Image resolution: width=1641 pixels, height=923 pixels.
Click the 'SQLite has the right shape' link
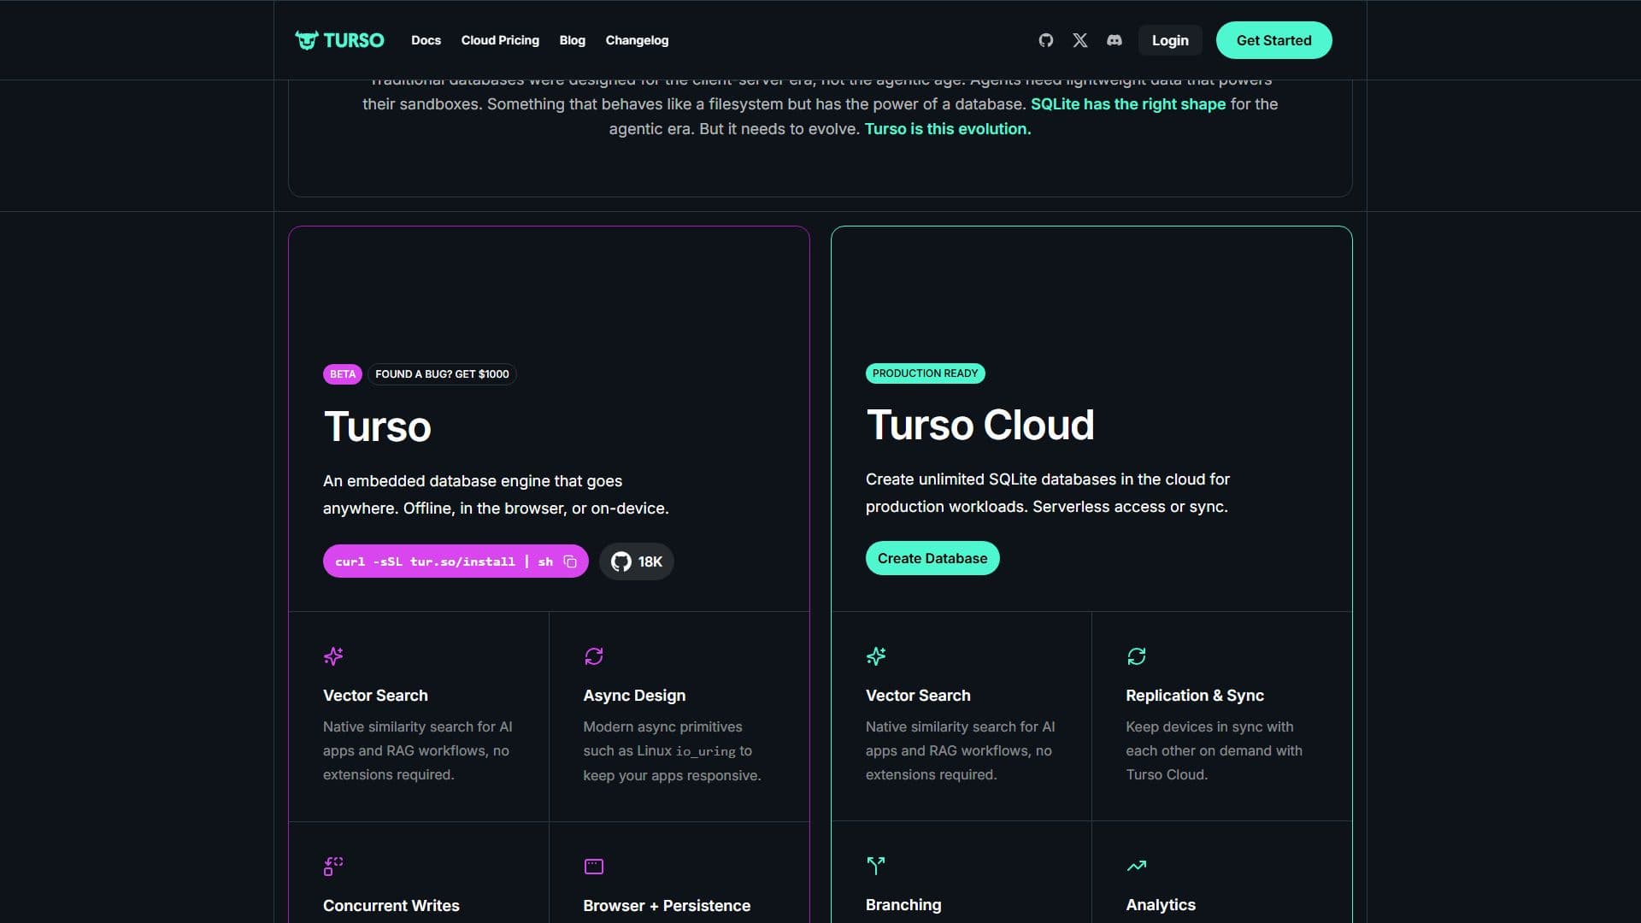(1128, 104)
